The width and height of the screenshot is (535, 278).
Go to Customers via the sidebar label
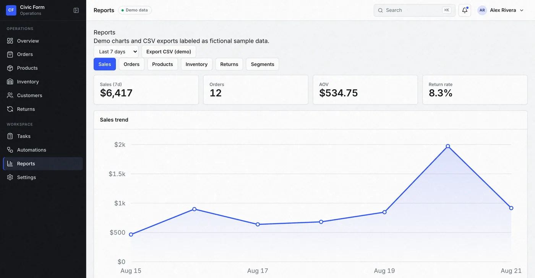29,95
